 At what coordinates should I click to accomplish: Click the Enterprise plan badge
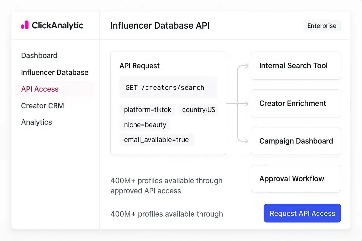pos(322,26)
